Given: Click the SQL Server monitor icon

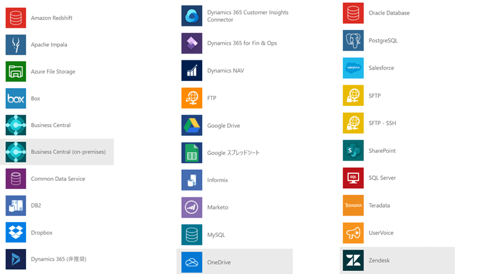Looking at the screenshot, I should 353,178.
